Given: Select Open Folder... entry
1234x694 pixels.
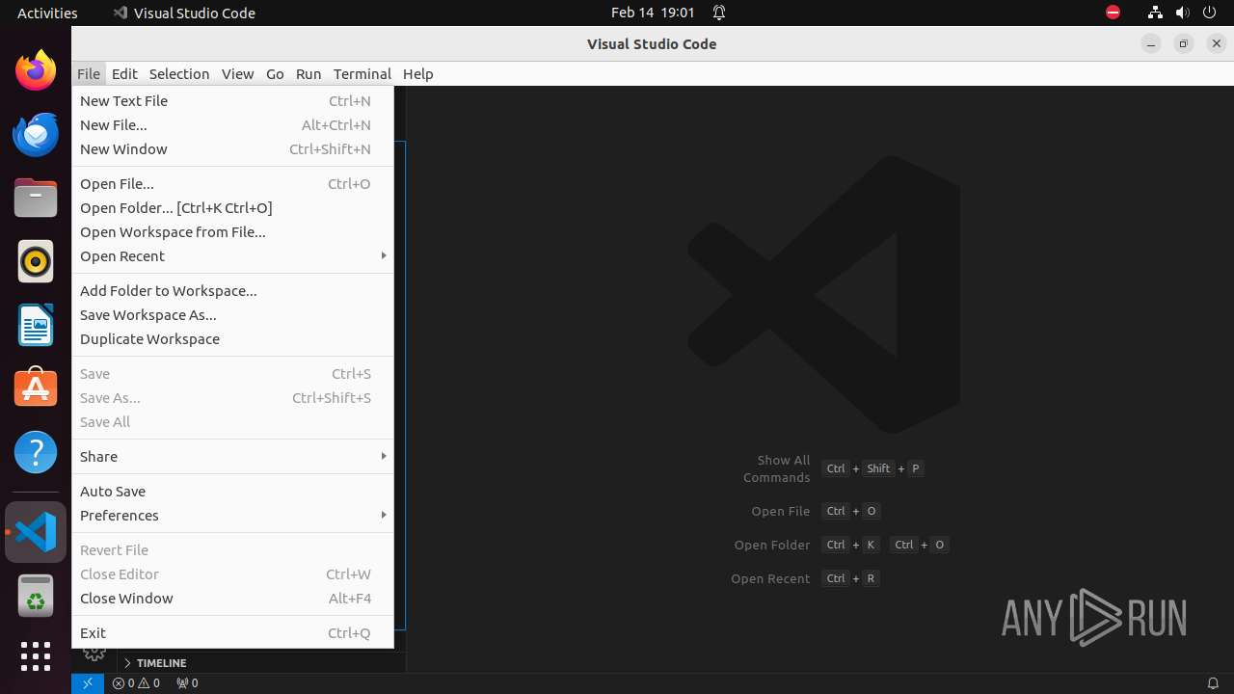Looking at the screenshot, I should click(232, 208).
